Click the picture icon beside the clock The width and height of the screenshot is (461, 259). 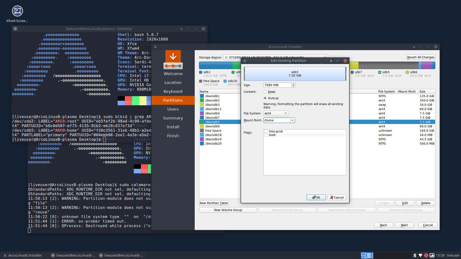click(x=432, y=255)
